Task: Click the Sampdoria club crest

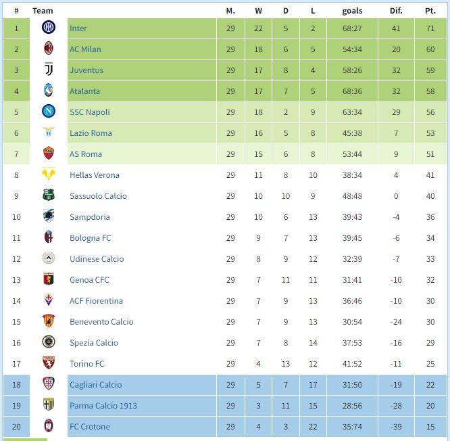Action: click(x=49, y=216)
